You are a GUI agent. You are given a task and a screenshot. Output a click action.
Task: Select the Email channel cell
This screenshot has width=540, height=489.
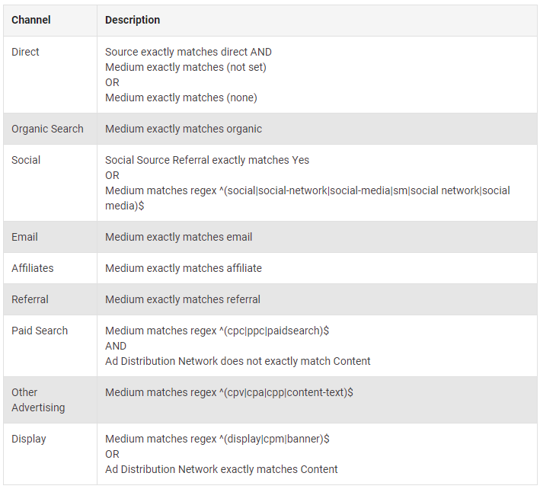point(25,237)
